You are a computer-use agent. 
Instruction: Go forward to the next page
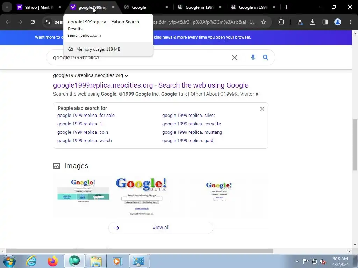click(x=20, y=22)
